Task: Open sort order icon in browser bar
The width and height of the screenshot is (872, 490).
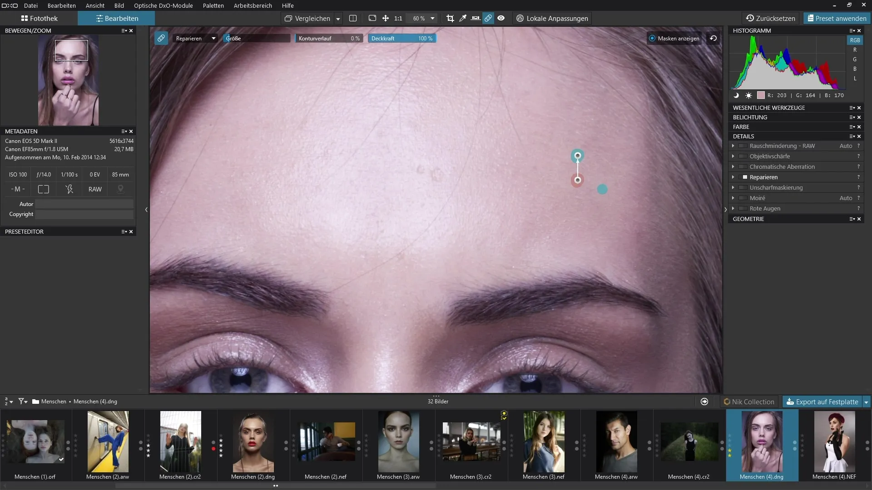Action: (9, 402)
